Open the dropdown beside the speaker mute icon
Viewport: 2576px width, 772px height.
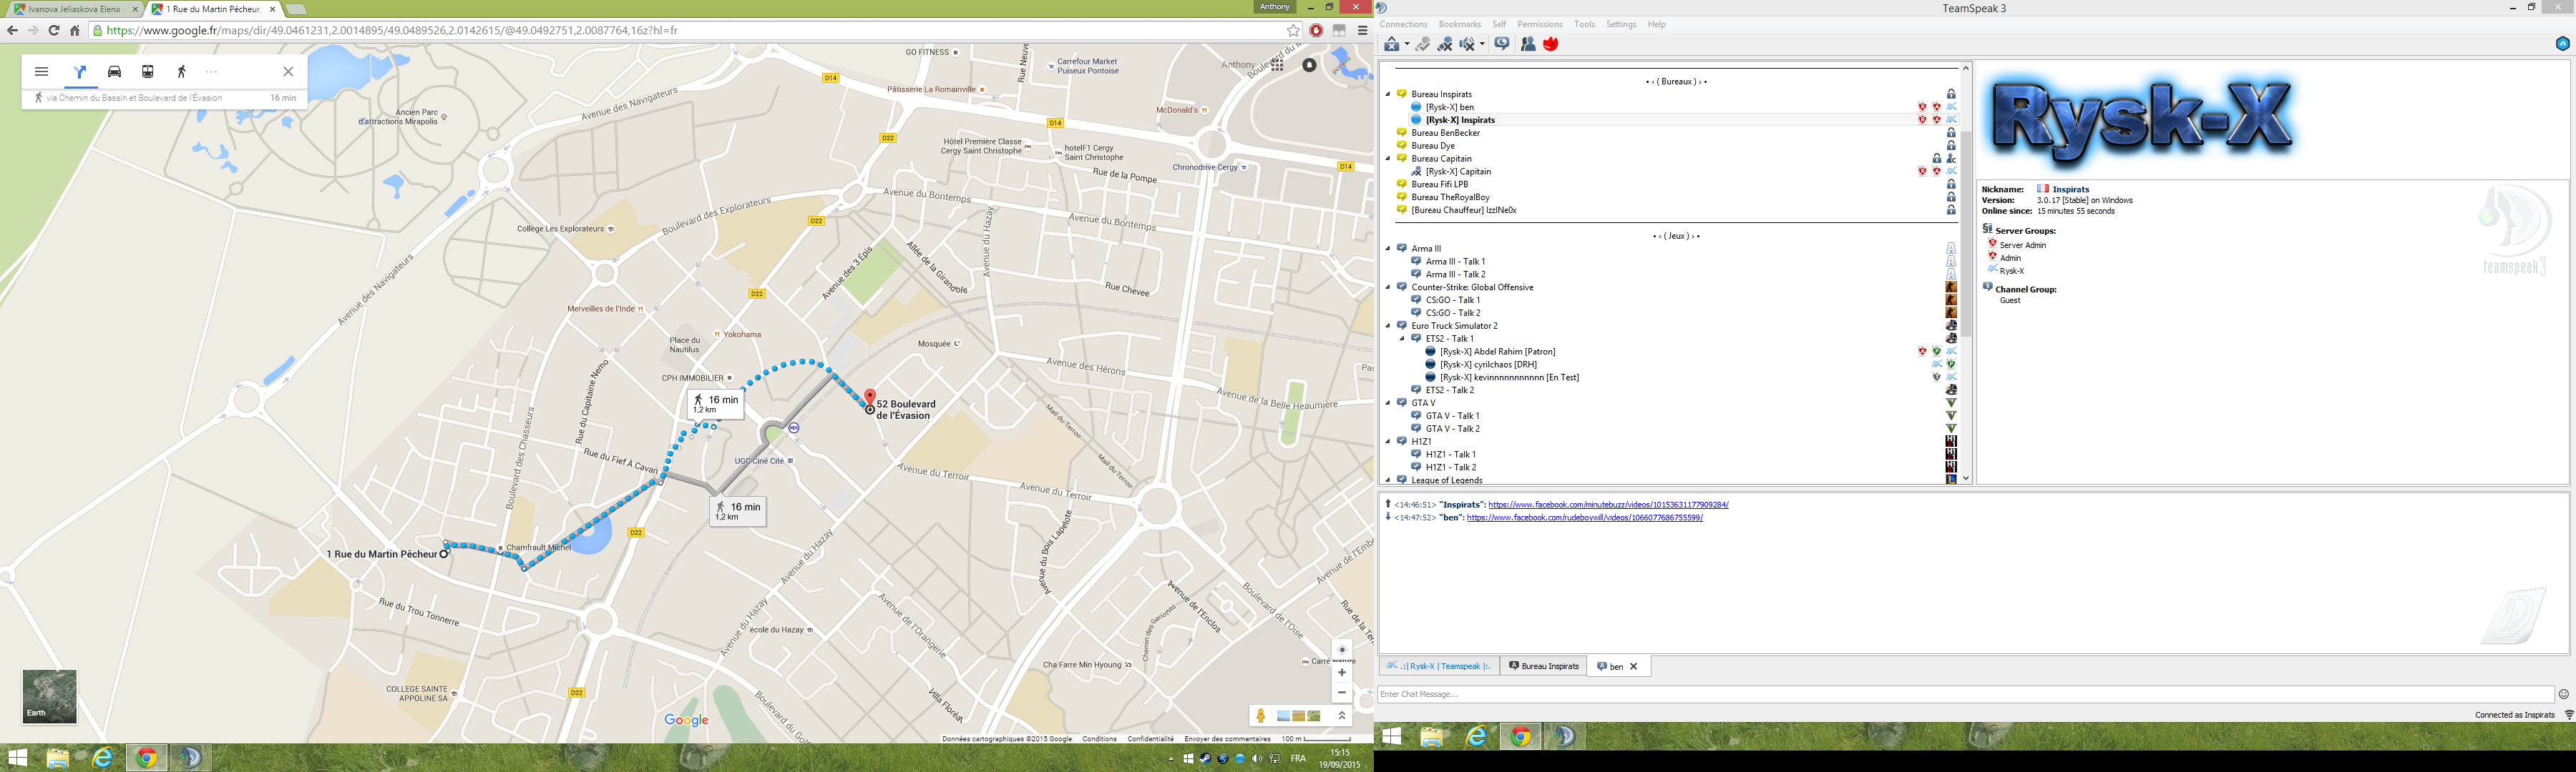click(1482, 44)
